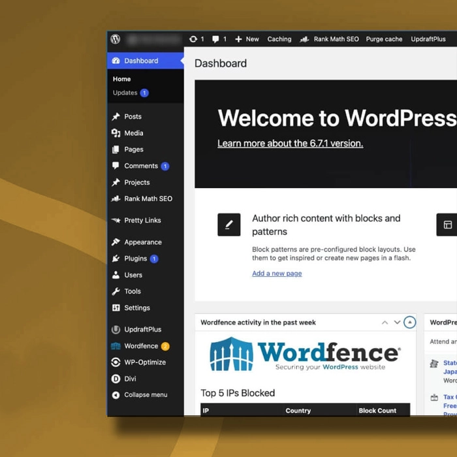Click the UpdraftPlus icon in sidebar
The image size is (457, 457).
[x=116, y=330]
